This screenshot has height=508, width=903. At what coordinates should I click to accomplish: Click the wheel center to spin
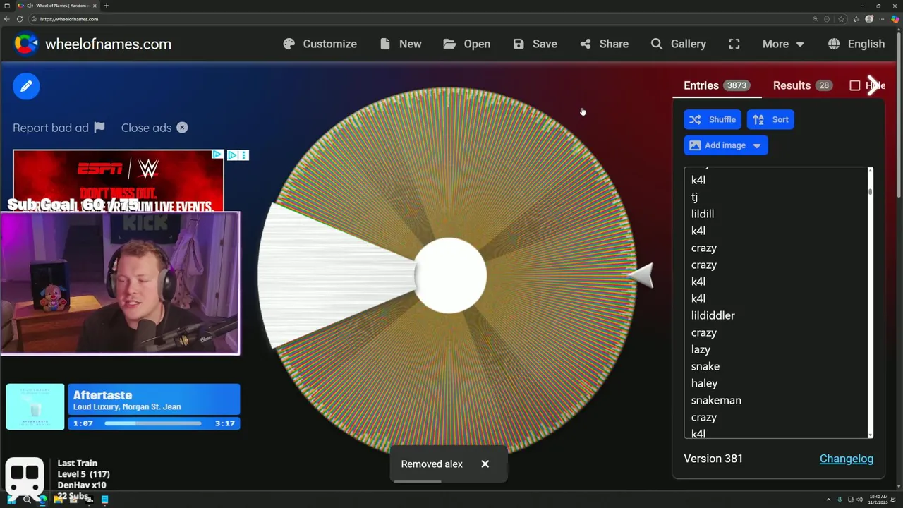point(450,275)
